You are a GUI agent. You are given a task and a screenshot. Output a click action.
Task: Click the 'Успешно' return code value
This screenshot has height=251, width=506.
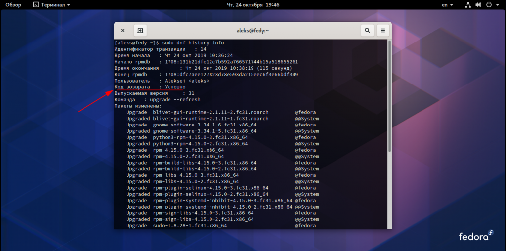coord(175,87)
